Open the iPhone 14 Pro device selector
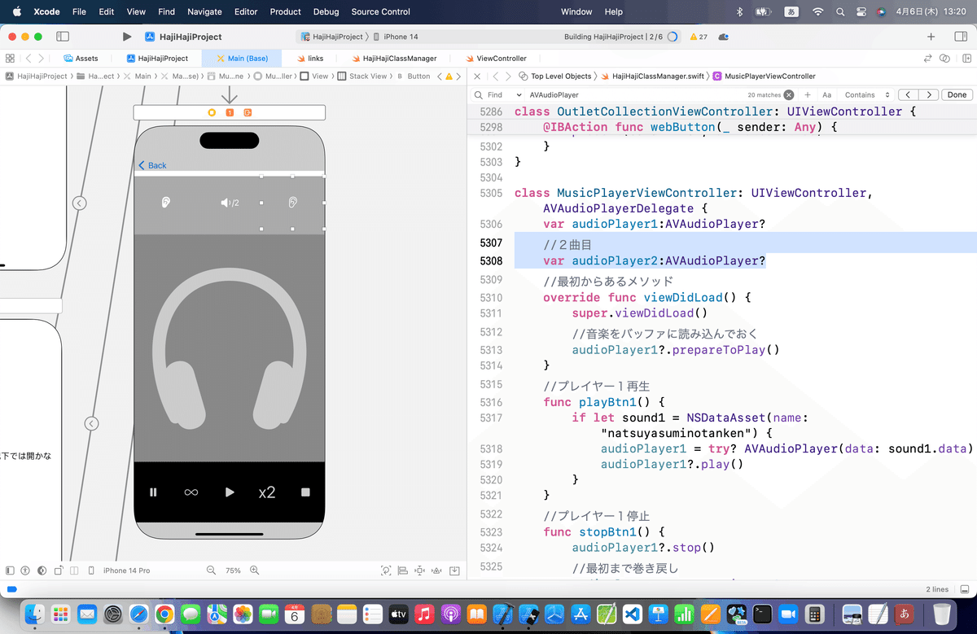This screenshot has width=977, height=634. [120, 571]
